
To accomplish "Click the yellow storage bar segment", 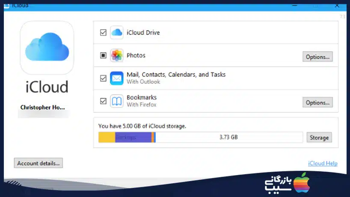I will pyautogui.click(x=107, y=137).
